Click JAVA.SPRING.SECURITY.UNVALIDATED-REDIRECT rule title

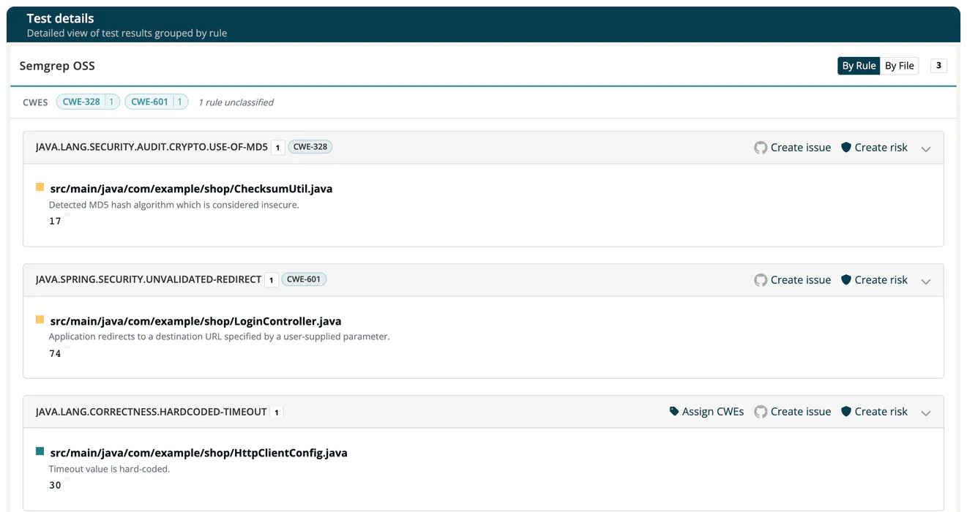point(149,279)
